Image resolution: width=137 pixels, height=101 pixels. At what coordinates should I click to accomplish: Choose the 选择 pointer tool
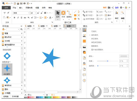(58, 15)
